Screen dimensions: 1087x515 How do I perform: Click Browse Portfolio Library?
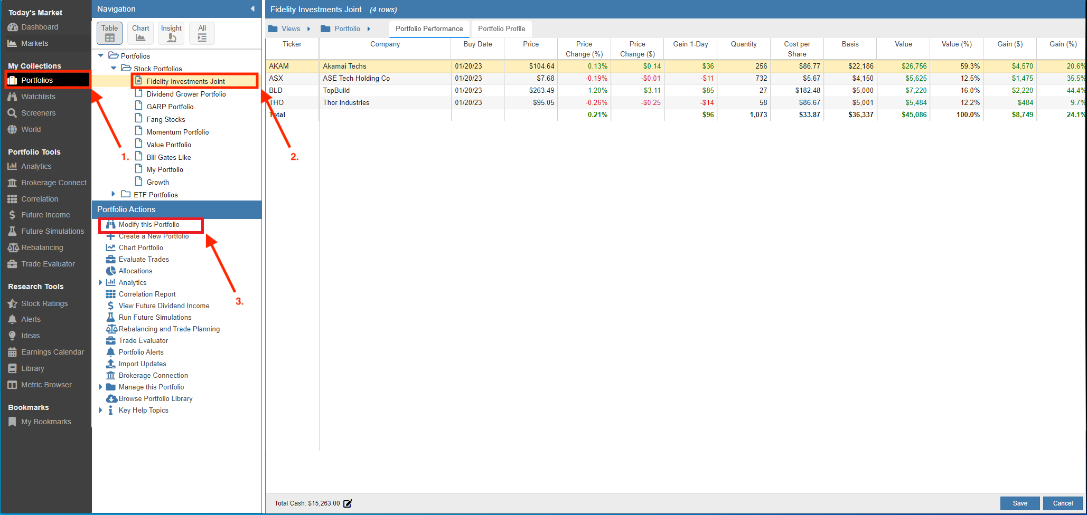155,398
